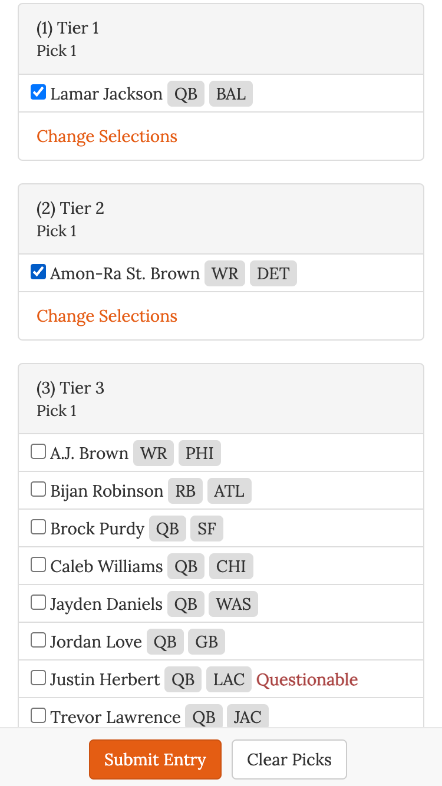The height and width of the screenshot is (786, 442).
Task: Click the DET badge beside Amon-Ra St. Brown
Action: click(x=273, y=273)
